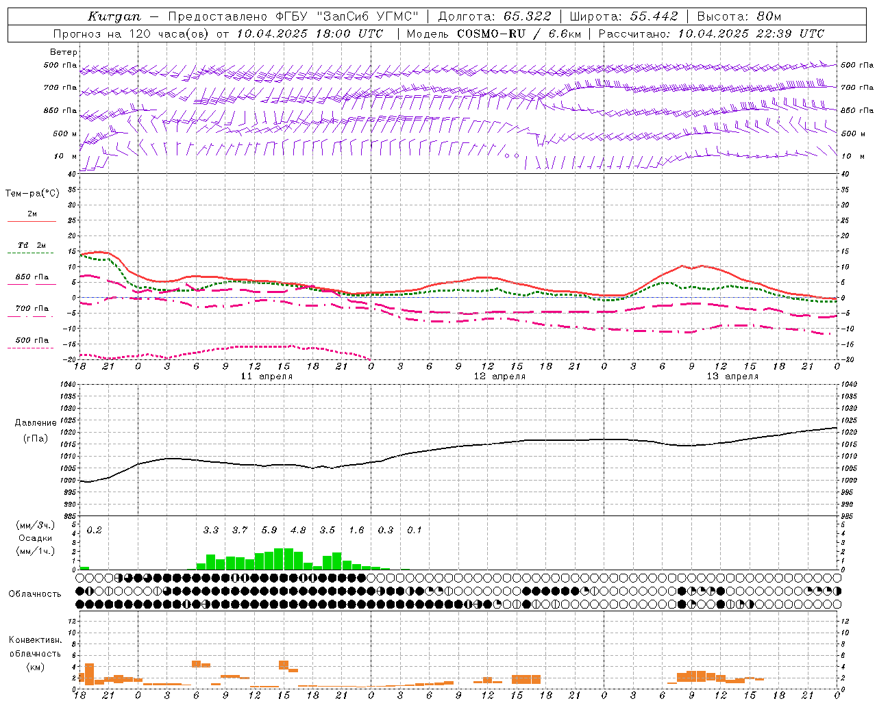Click the 3-hour precipitation value 0.2
Viewport: 877px width, 701px height.
click(94, 531)
